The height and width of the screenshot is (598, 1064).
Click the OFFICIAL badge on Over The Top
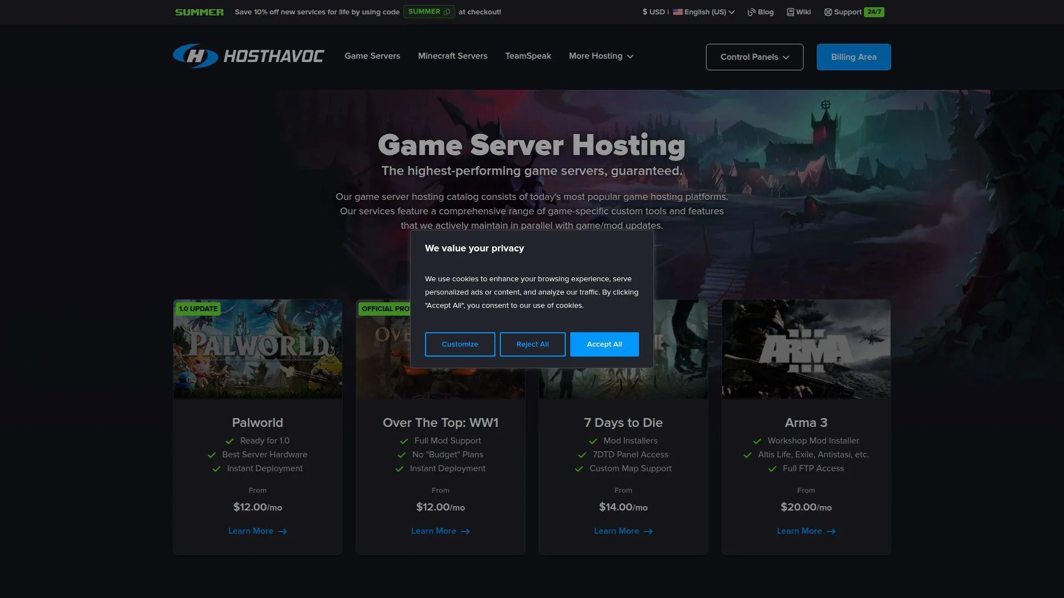coord(385,309)
